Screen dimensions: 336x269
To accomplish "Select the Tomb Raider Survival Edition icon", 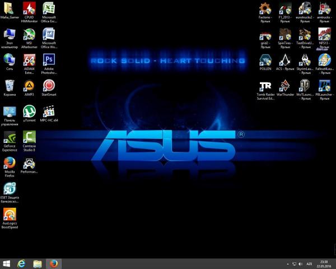I will click(265, 85).
